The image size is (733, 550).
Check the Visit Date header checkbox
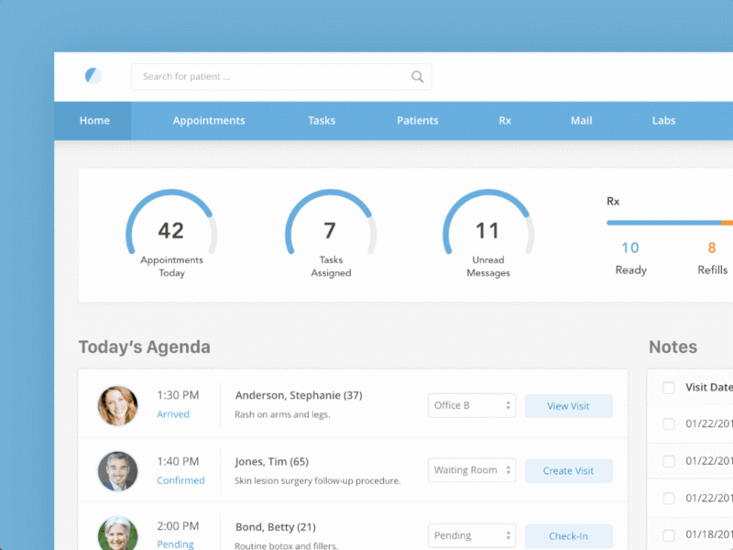click(668, 388)
